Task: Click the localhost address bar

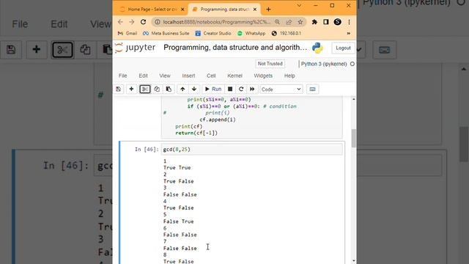Action: pyautogui.click(x=217, y=22)
